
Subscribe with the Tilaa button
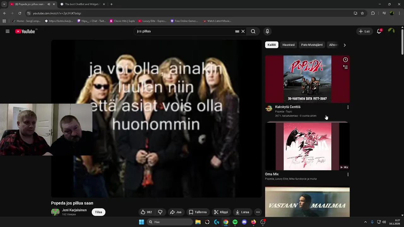(98, 212)
